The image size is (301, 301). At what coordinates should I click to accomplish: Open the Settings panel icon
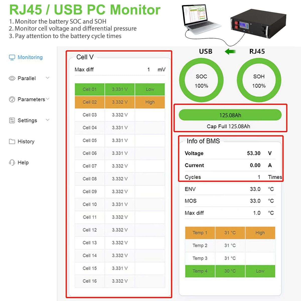[x=12, y=120]
